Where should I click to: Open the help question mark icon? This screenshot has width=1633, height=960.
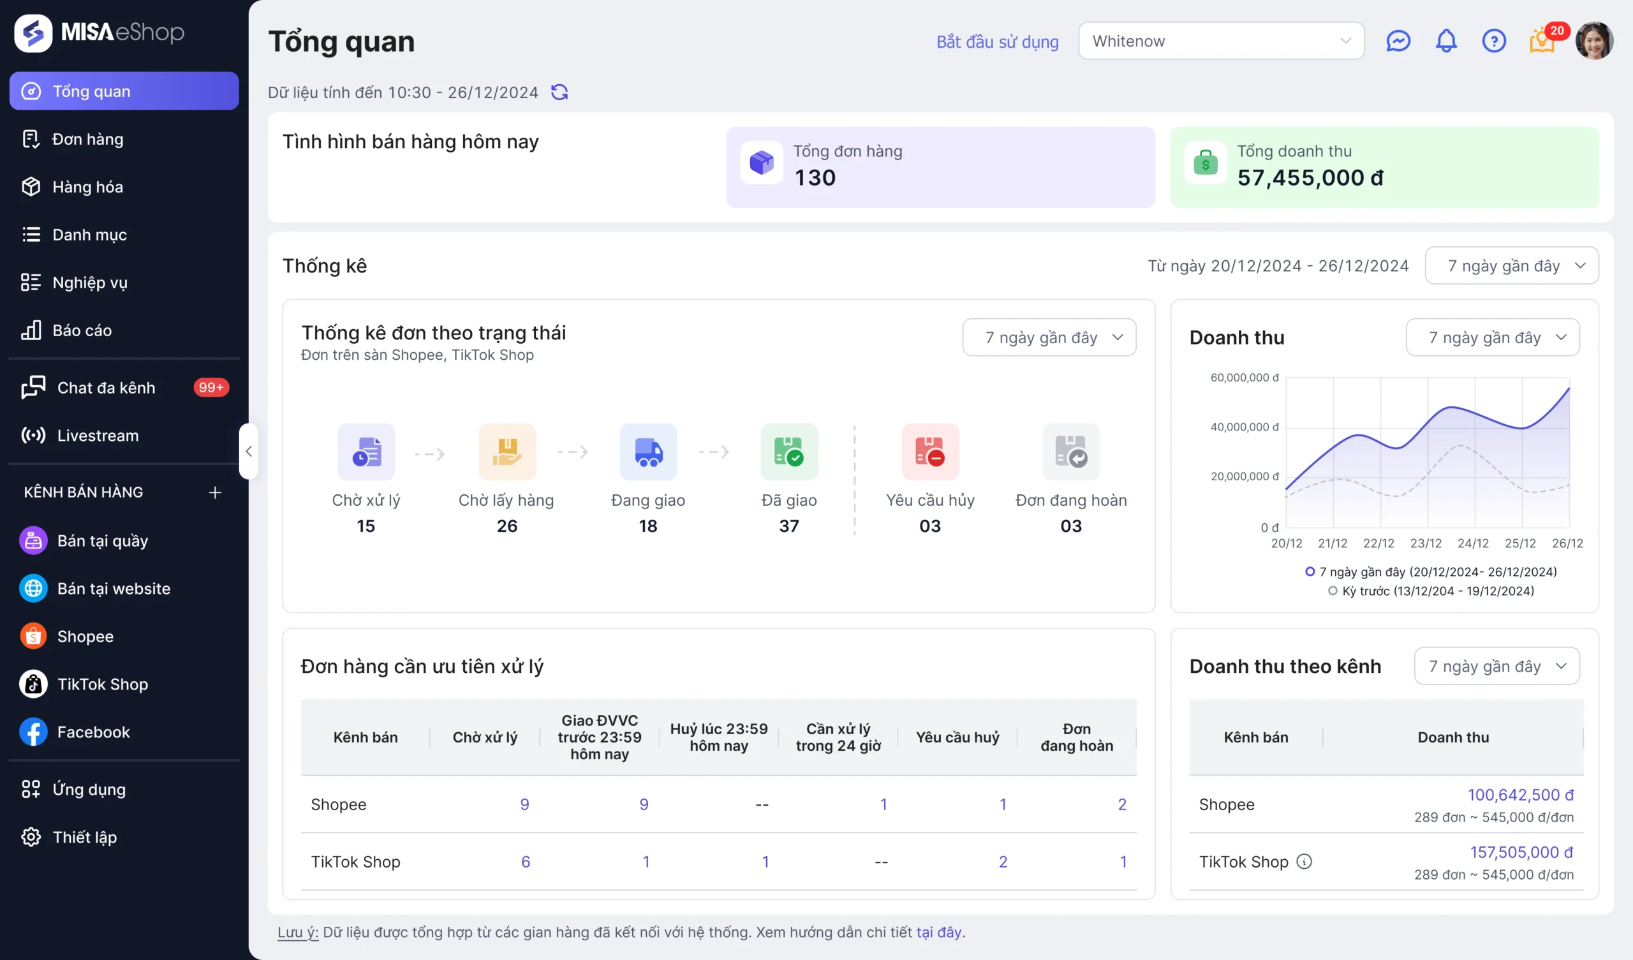click(1494, 41)
